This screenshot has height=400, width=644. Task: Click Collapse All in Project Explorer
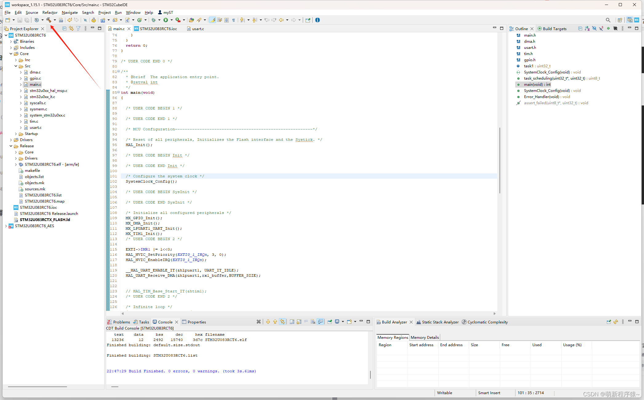(64, 29)
